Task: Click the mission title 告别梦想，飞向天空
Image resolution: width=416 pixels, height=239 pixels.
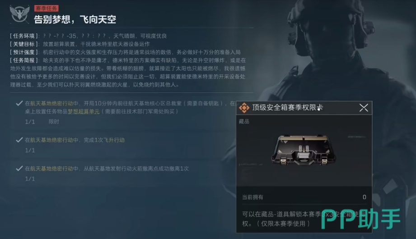Action: [75, 19]
